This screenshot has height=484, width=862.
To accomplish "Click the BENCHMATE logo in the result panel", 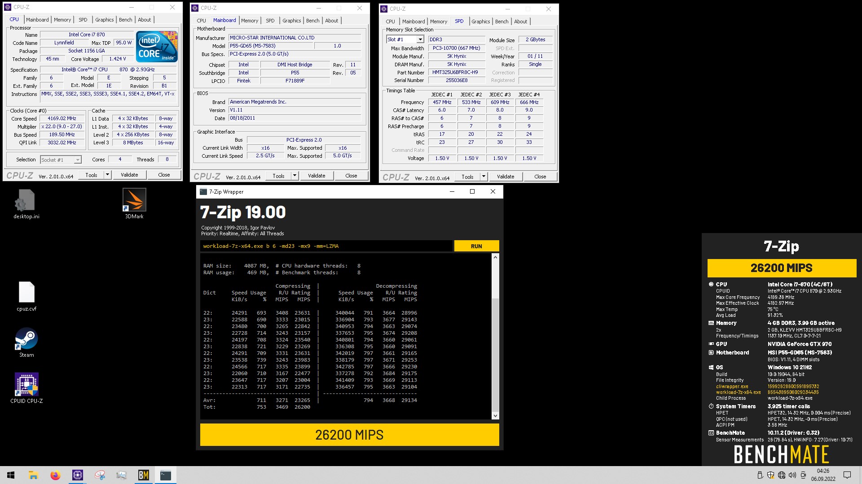I will 781,454.
